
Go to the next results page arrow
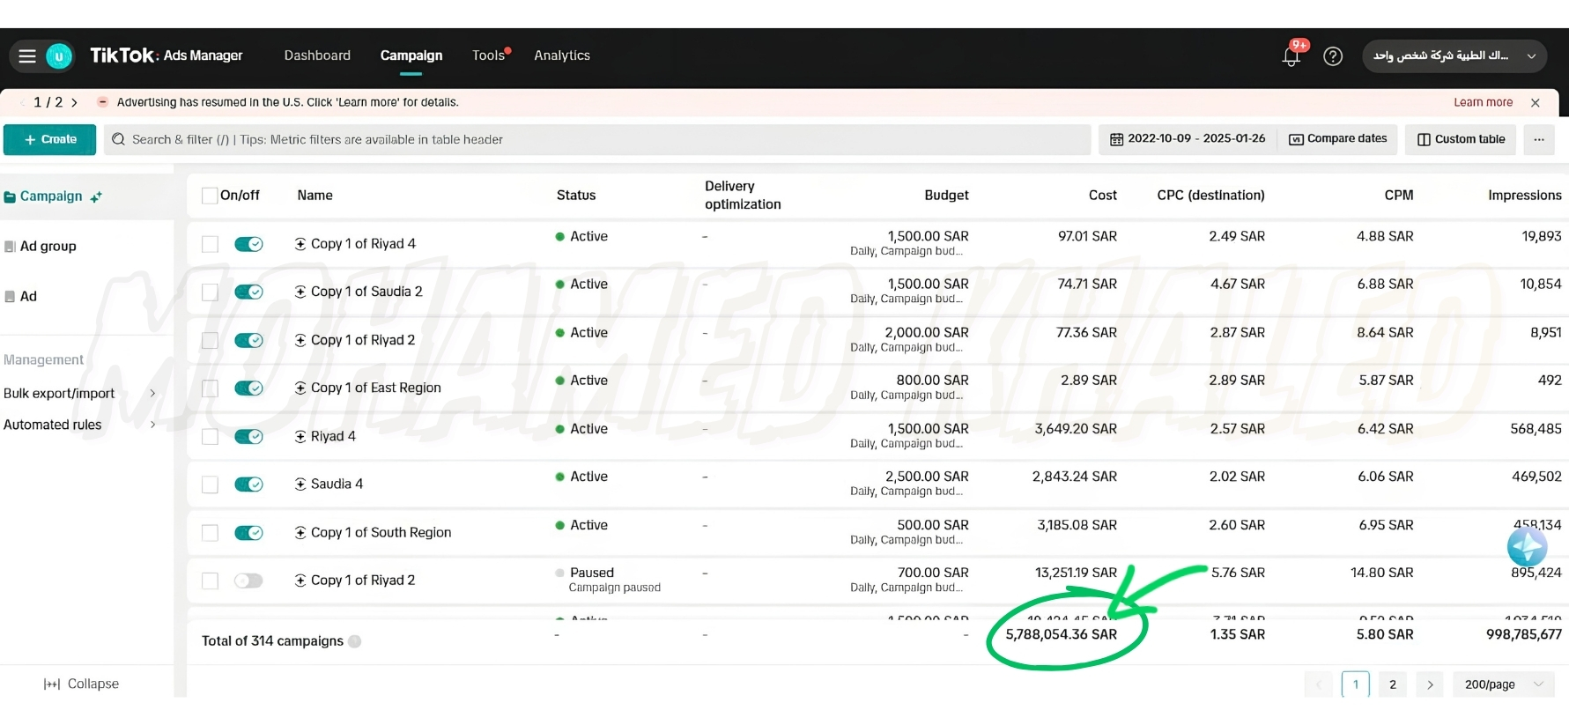[x=1430, y=684]
